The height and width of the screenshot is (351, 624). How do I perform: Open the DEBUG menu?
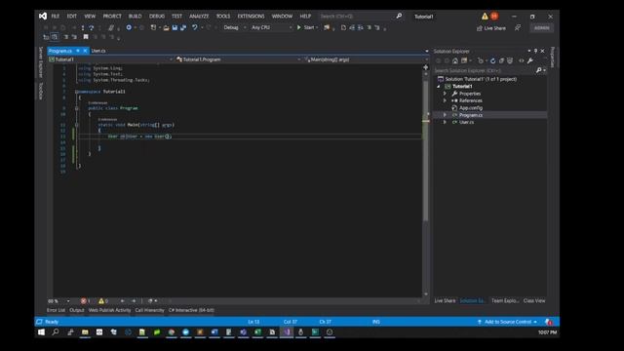[157, 17]
